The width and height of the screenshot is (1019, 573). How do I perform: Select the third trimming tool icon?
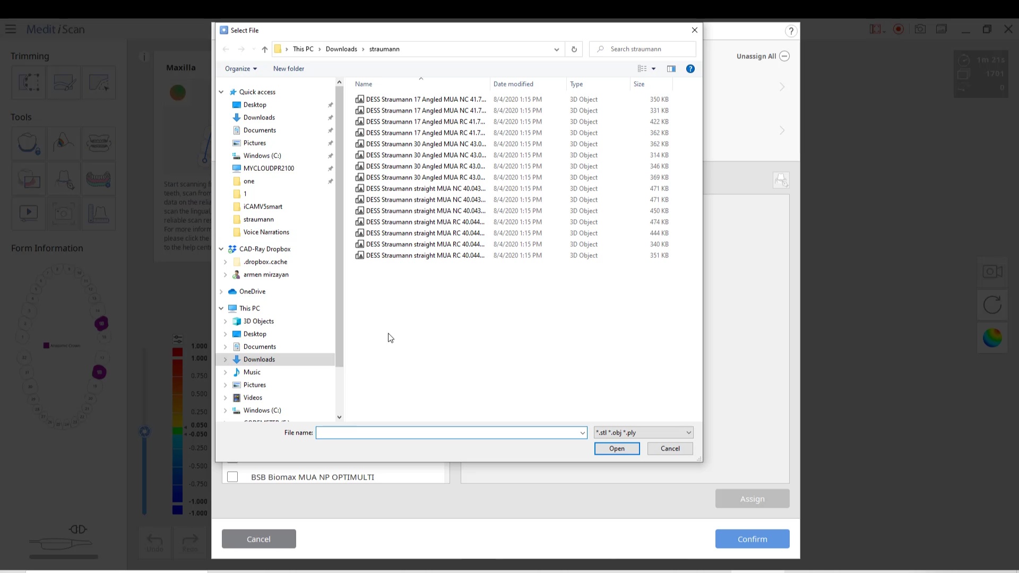tap(99, 82)
